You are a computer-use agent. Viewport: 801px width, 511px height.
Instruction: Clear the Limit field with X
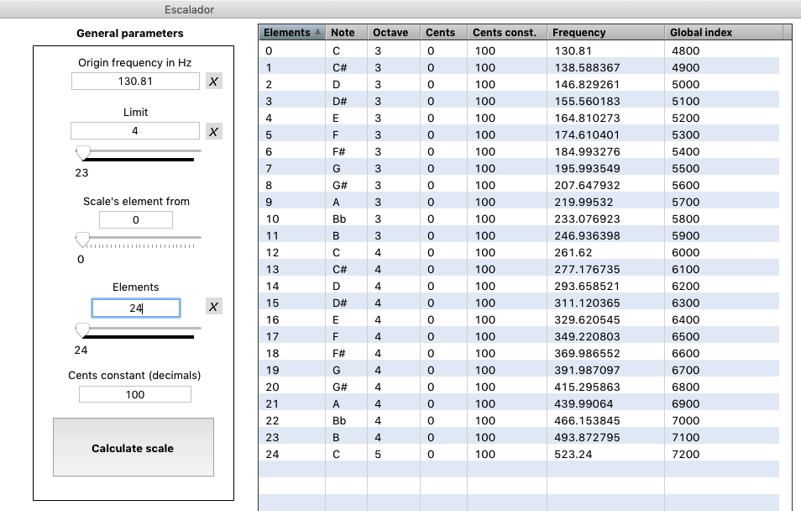214,131
